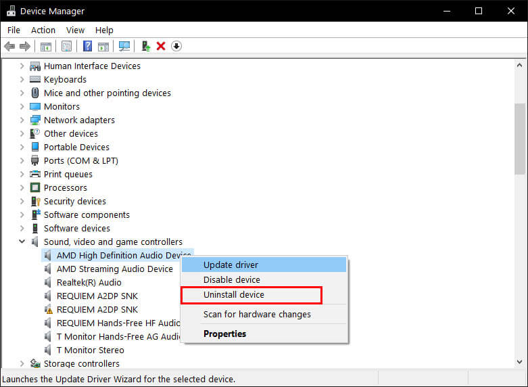Click the Keyboards category icon

click(35, 80)
